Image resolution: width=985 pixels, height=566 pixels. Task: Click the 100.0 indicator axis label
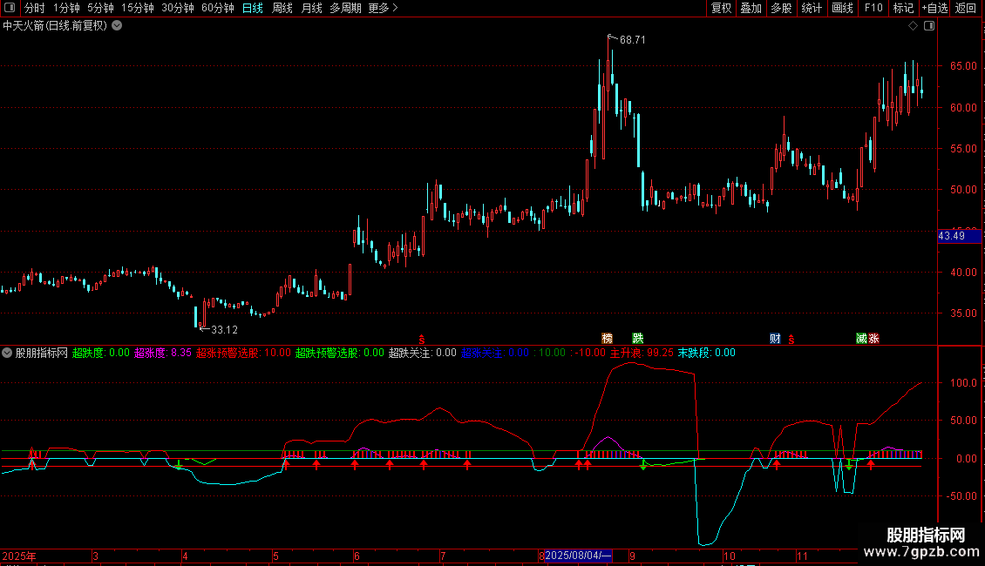click(963, 383)
